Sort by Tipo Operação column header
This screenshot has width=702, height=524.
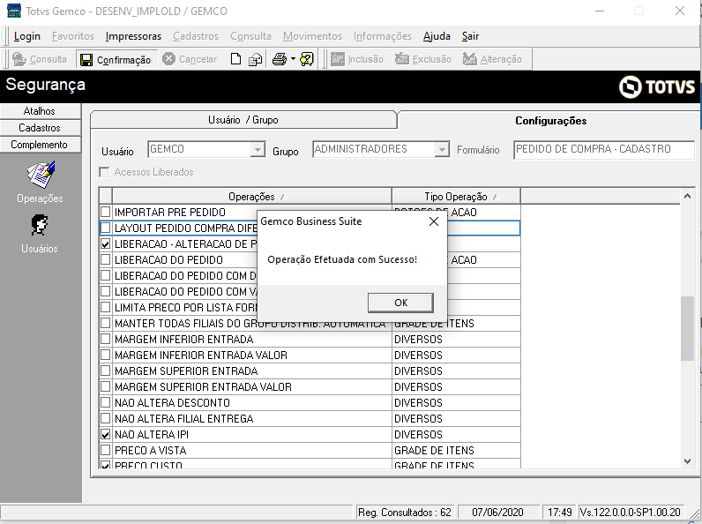coord(456,196)
